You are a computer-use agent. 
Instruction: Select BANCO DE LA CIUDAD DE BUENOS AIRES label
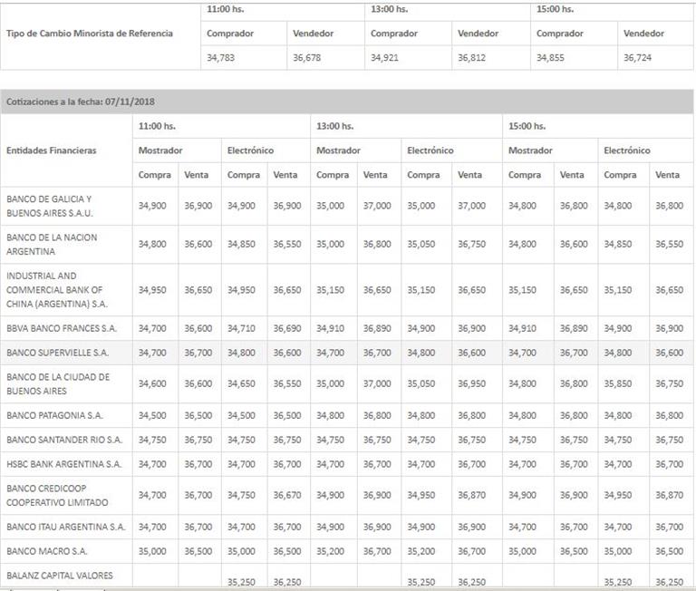58,383
